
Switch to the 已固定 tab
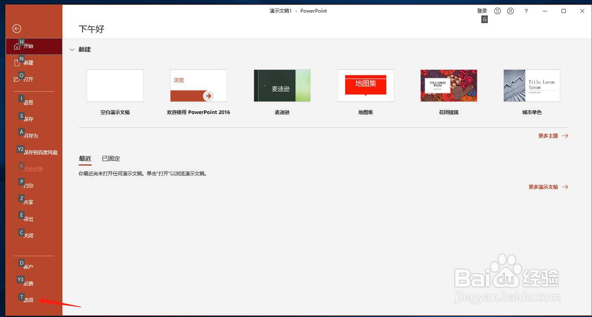coord(111,159)
